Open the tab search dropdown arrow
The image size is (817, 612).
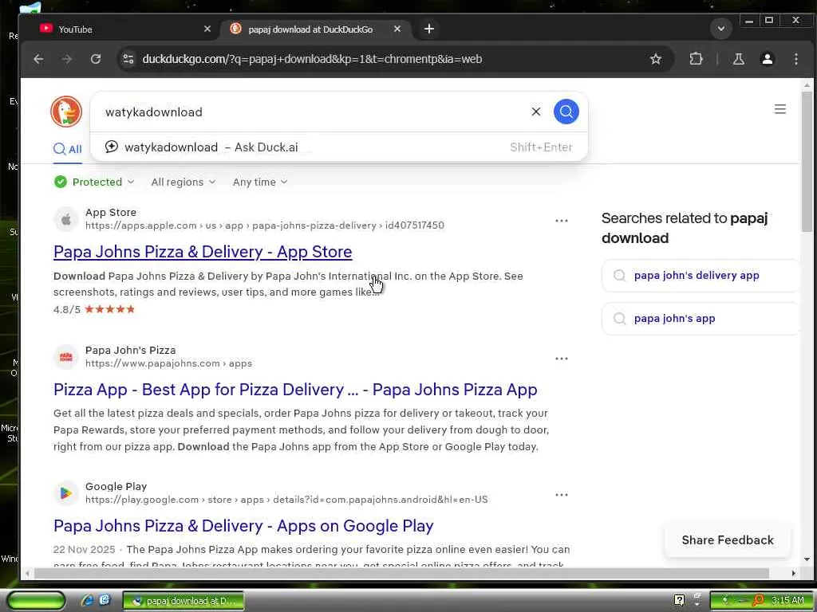721,28
